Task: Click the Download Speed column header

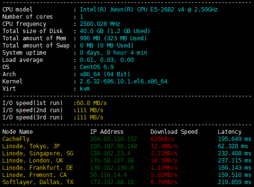Action: click(174, 132)
